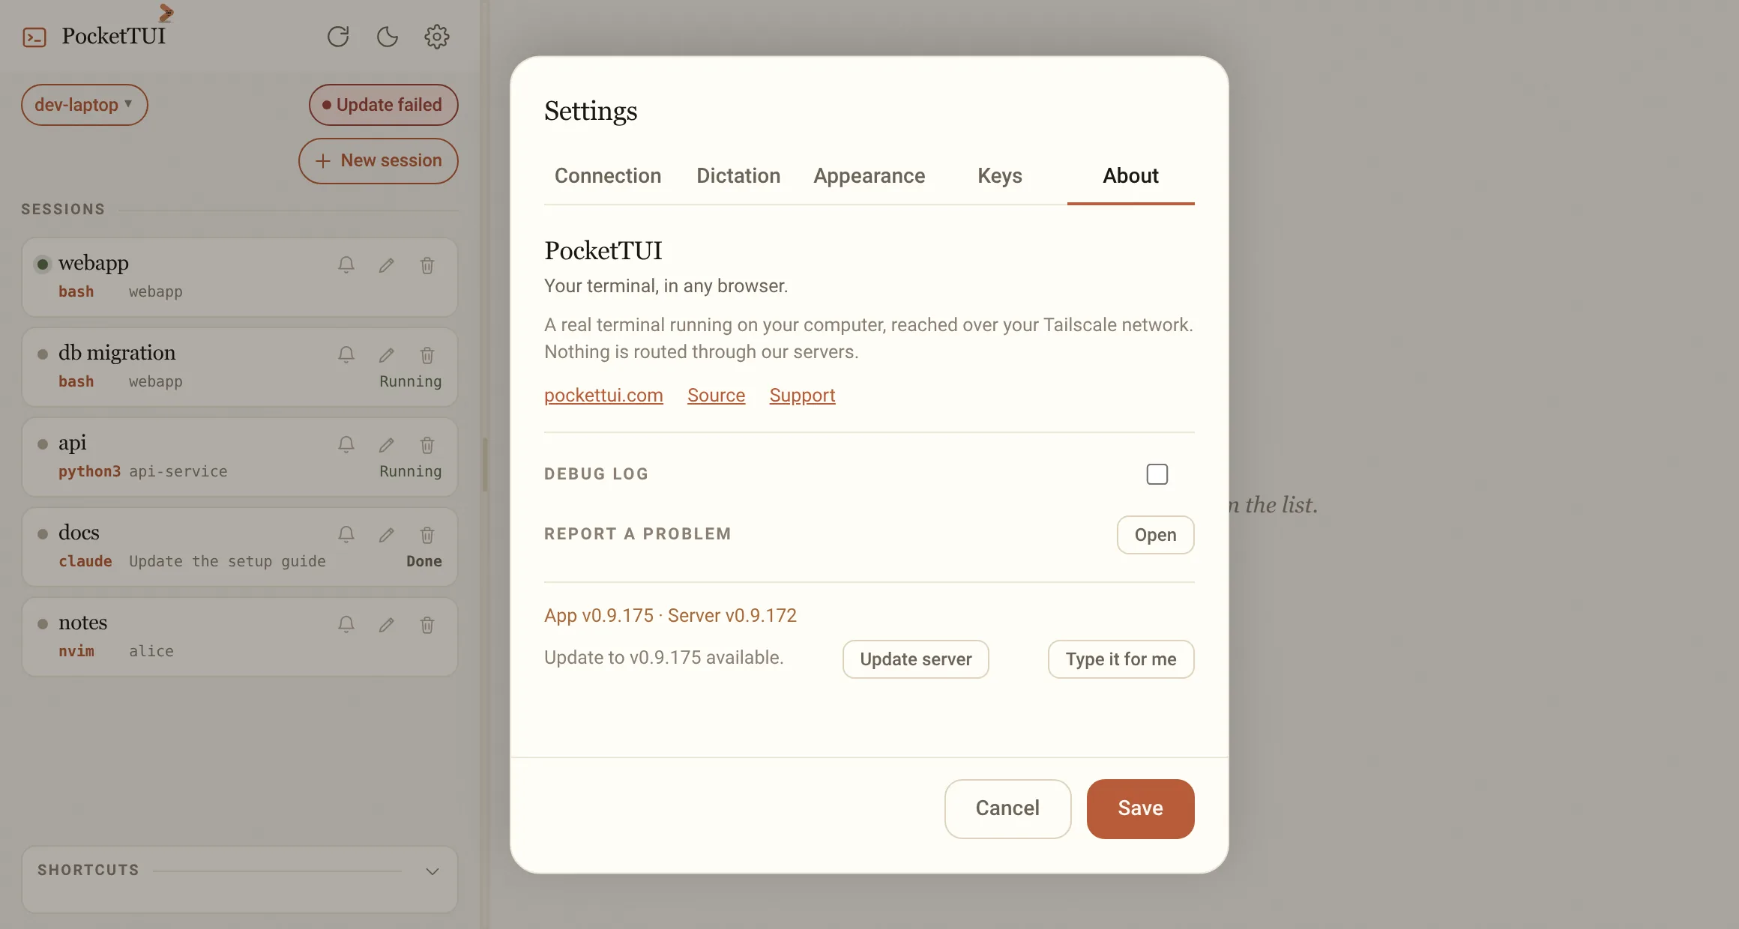Cancel the Settings dialog
This screenshot has width=1739, height=929.
pos(1007,808)
